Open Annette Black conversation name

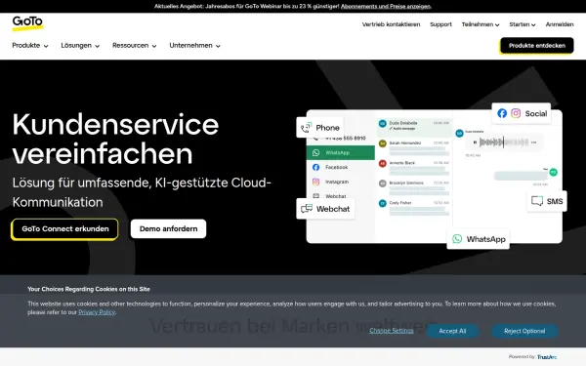coord(402,163)
